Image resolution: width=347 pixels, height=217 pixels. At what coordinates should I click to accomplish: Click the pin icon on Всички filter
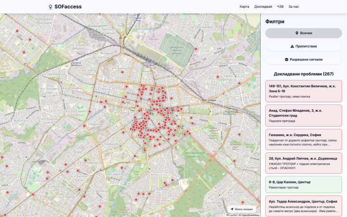pyautogui.click(x=296, y=33)
